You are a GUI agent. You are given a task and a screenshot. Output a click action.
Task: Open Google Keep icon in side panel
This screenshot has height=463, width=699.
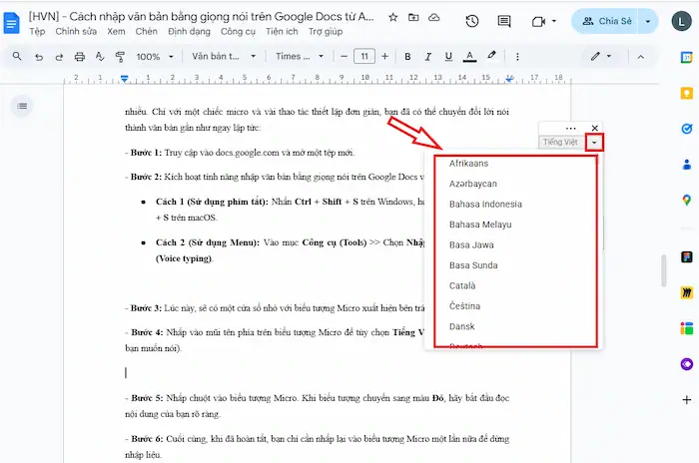pyautogui.click(x=687, y=93)
